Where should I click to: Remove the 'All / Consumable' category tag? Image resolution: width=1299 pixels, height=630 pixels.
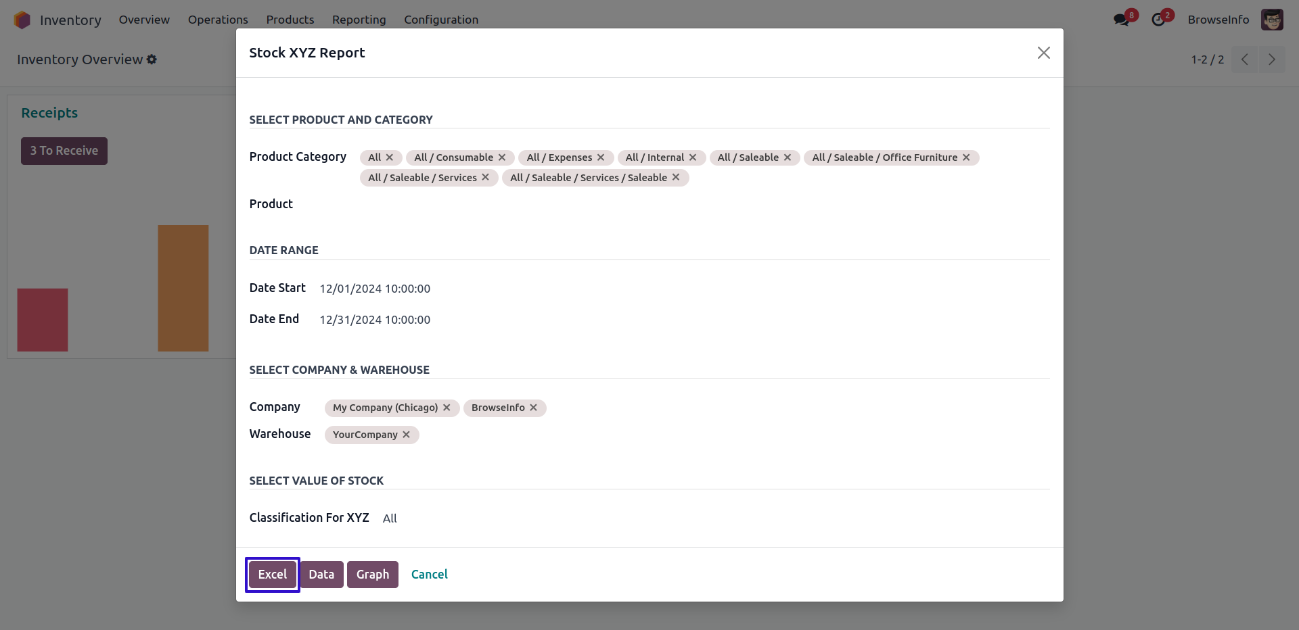(502, 157)
